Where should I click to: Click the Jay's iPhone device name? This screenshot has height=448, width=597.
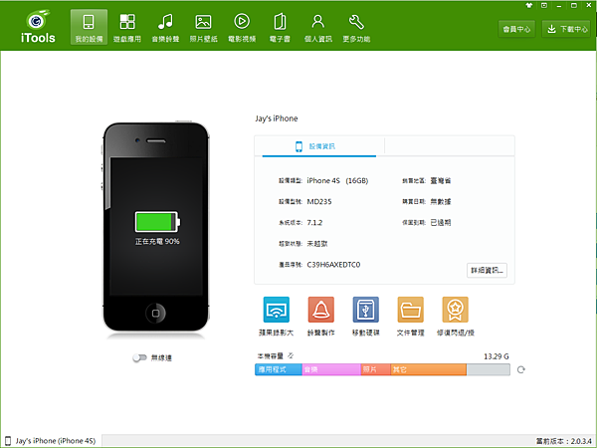click(277, 118)
